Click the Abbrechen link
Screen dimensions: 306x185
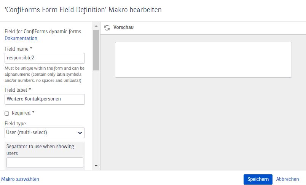[287, 179]
